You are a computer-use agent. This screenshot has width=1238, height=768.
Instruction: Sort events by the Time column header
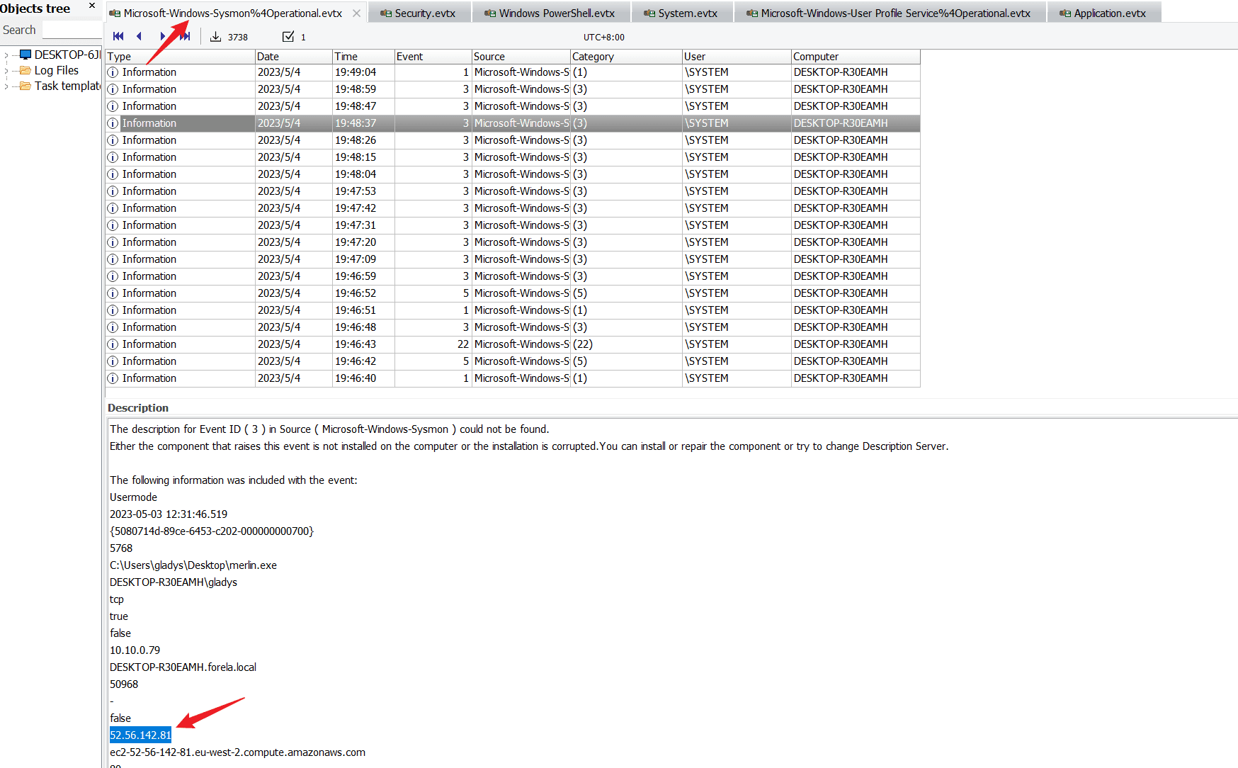(x=363, y=57)
